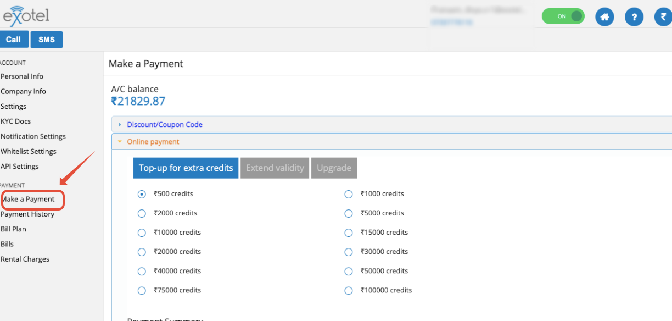Go to the home icon
The height and width of the screenshot is (321, 672).
pyautogui.click(x=604, y=17)
